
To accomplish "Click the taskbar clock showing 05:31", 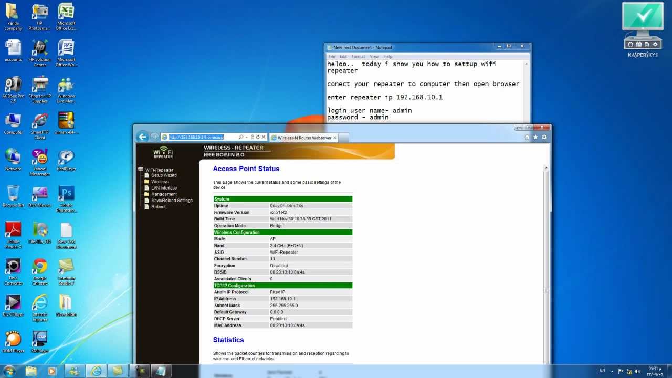I will tap(654, 371).
